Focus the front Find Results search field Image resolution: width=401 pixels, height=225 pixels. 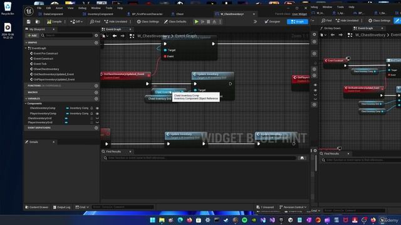click(x=199, y=158)
